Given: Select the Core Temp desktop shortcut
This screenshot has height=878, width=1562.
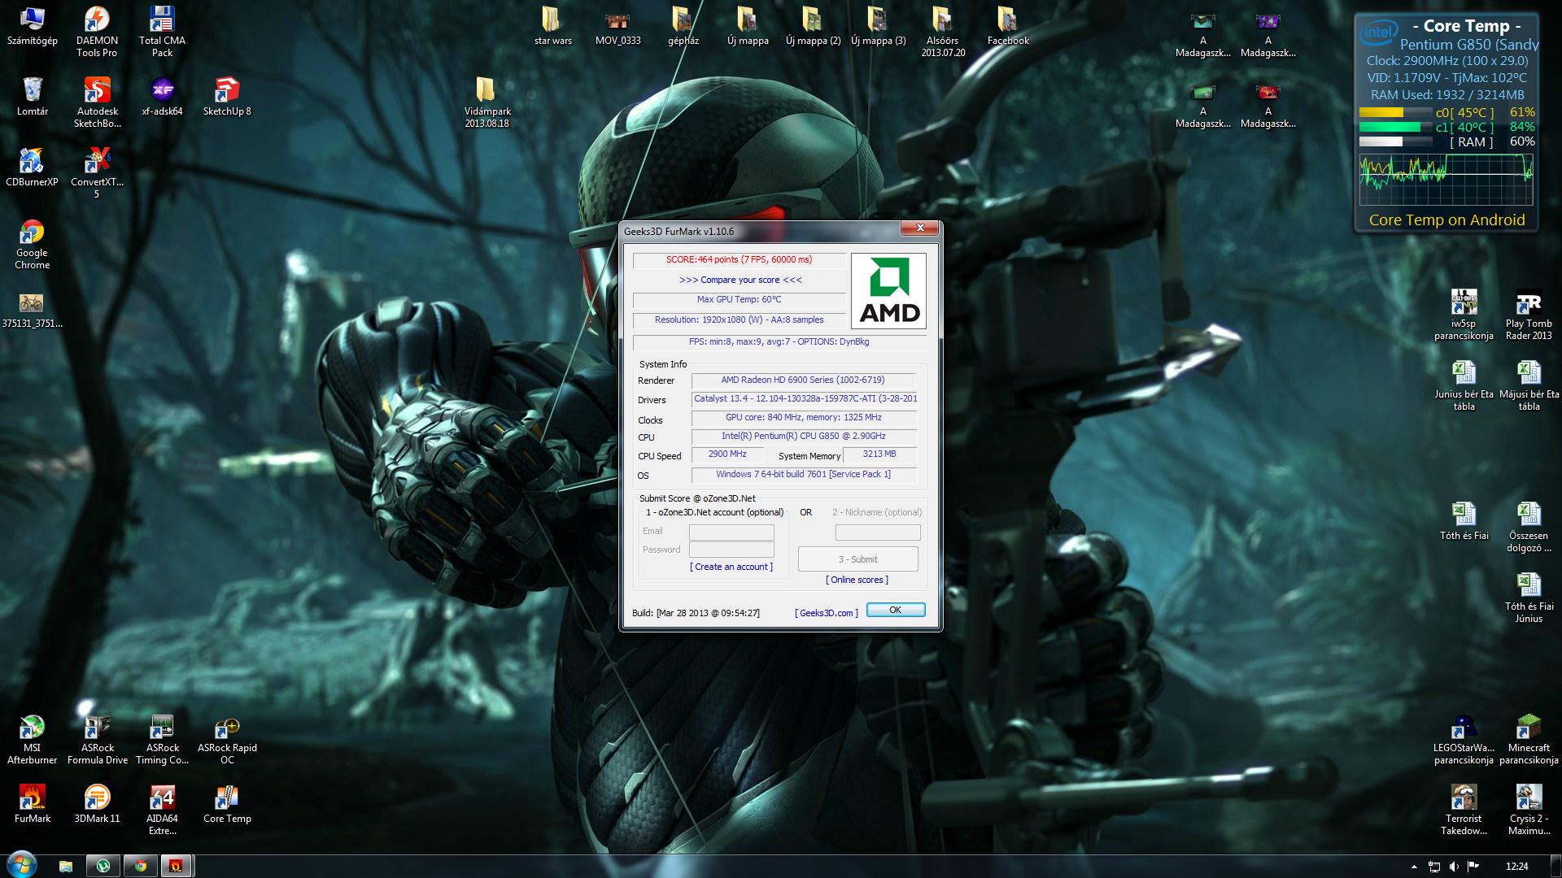Looking at the screenshot, I should point(227,799).
